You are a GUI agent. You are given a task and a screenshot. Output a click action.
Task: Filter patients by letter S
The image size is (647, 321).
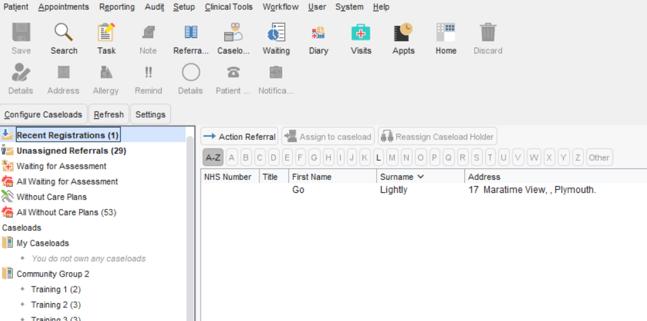477,158
